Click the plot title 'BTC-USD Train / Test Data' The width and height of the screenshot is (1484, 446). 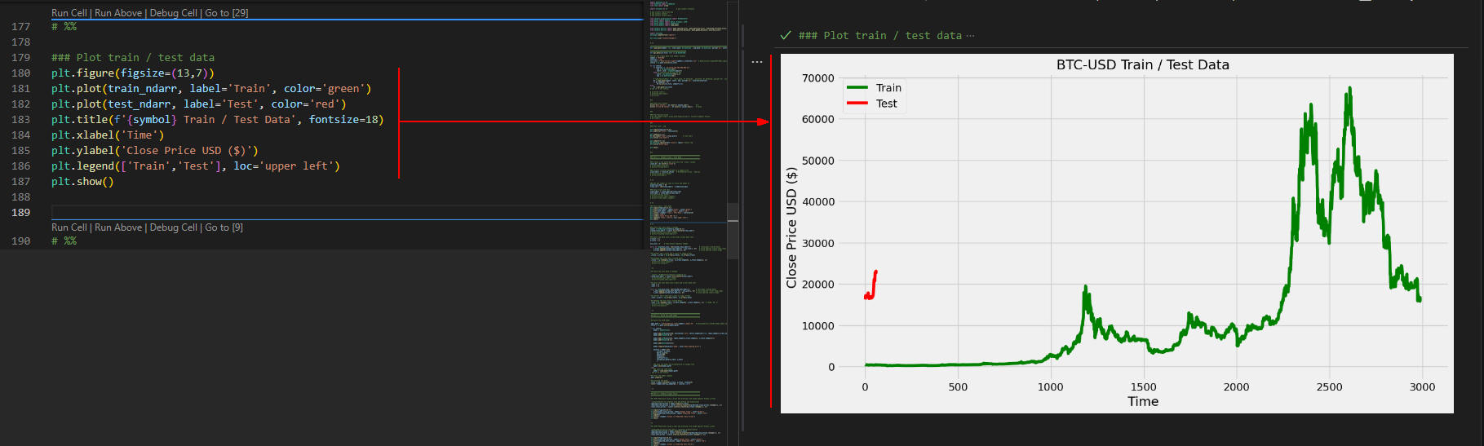click(x=1142, y=64)
